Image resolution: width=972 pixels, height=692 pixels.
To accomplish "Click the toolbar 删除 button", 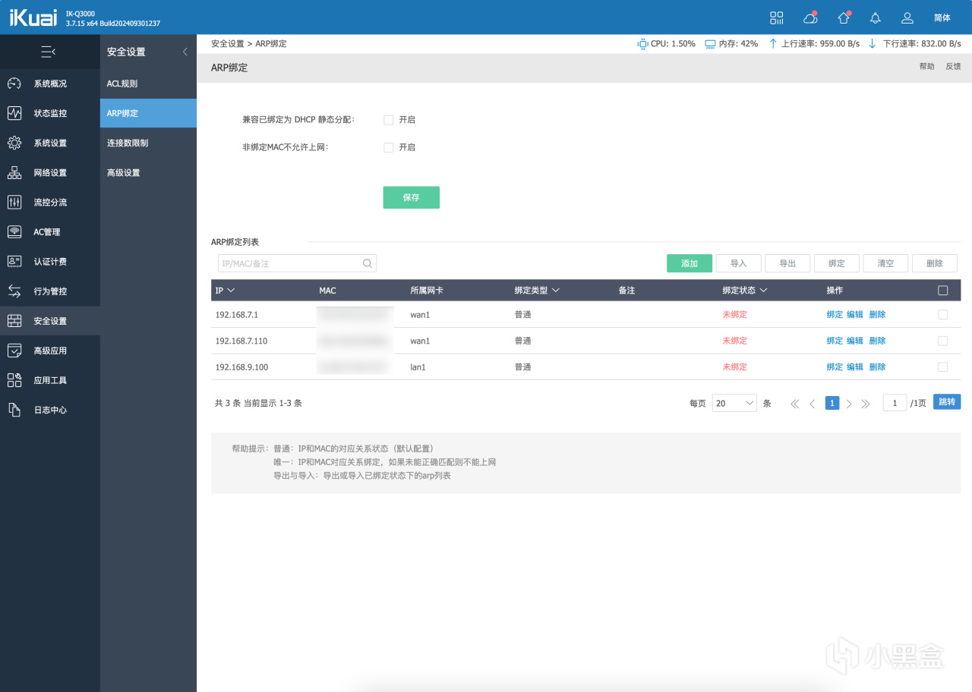I will 935,263.
